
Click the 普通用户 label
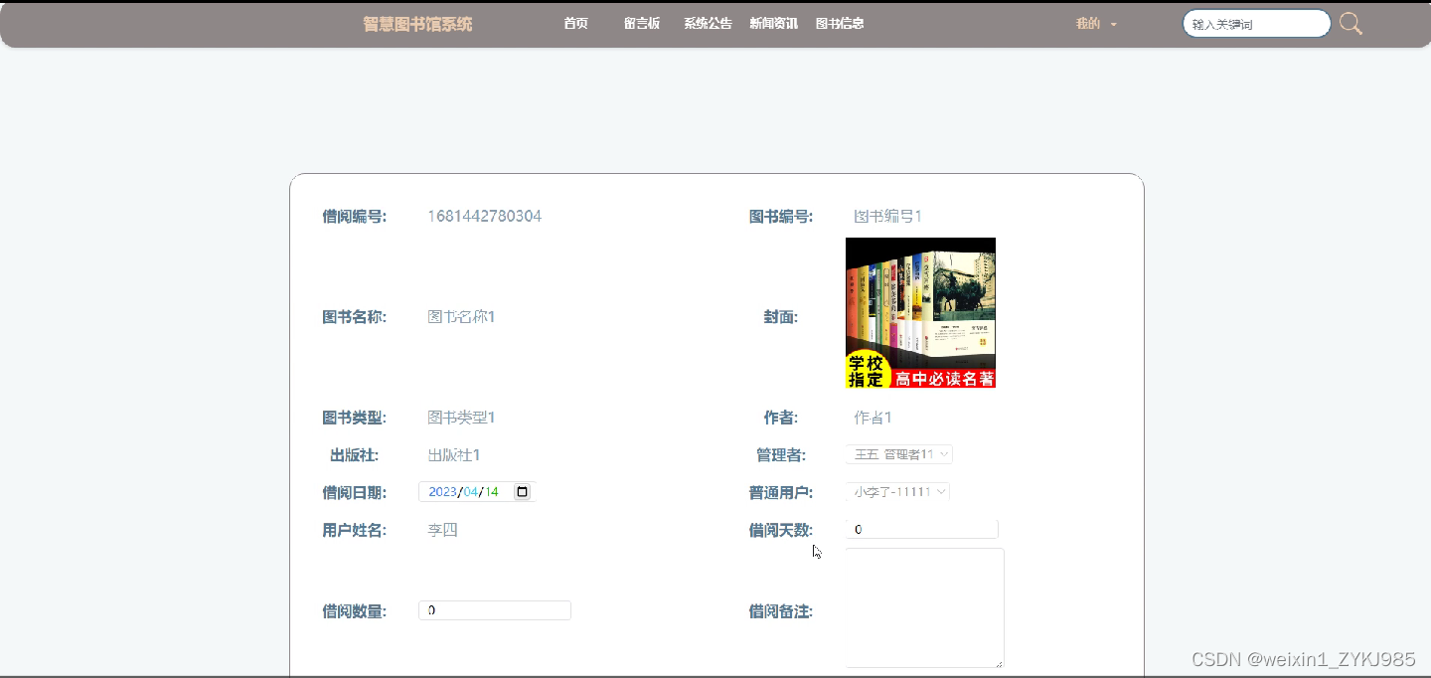781,493
